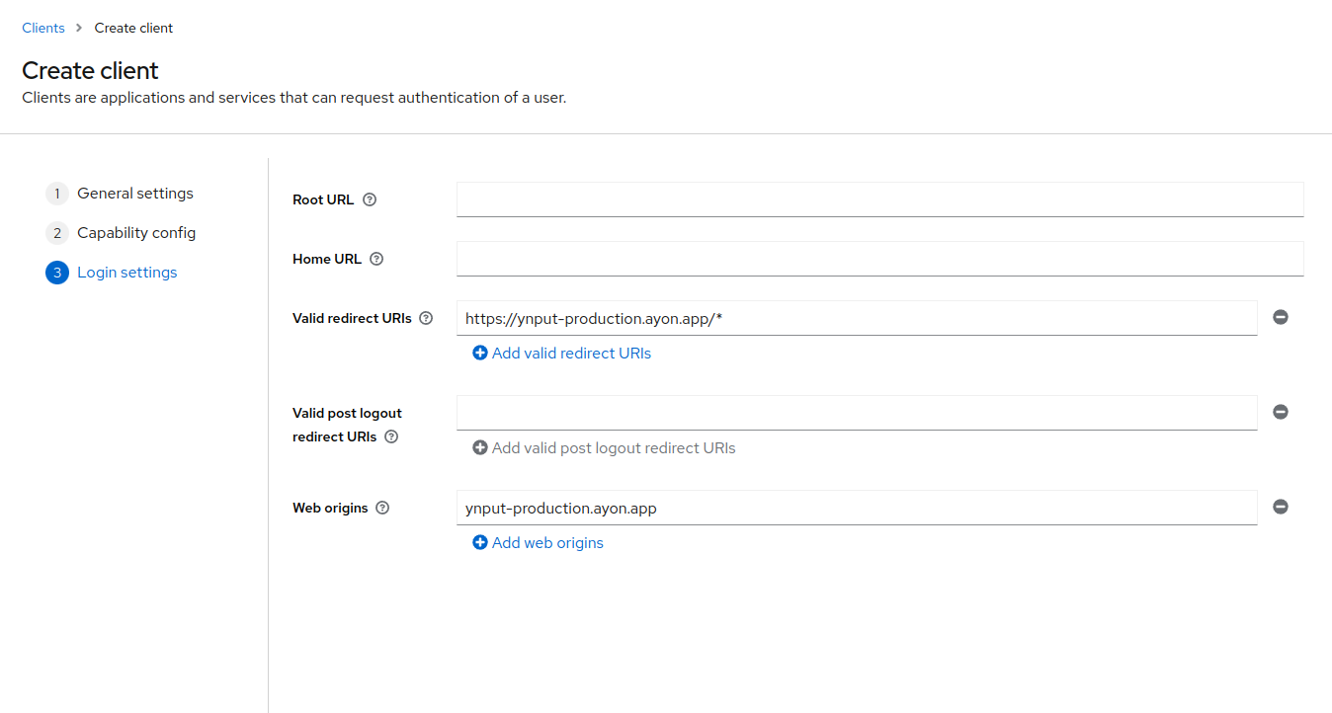Select the Capability config wizard step
Image resolution: width=1332 pixels, height=713 pixels.
(136, 232)
